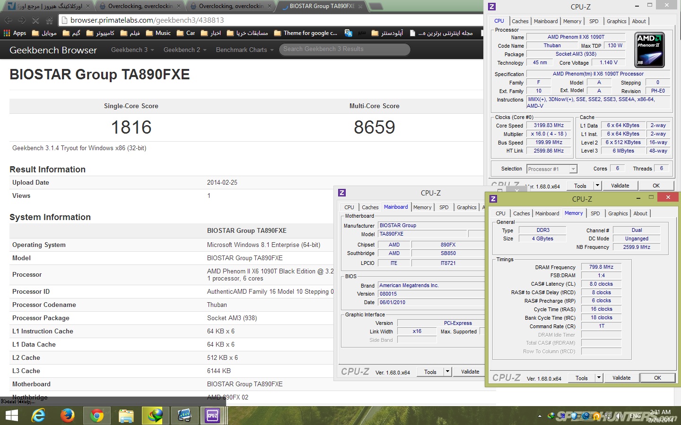Open the Car bookmarks folder
This screenshot has width=681, height=425.
[186, 33]
